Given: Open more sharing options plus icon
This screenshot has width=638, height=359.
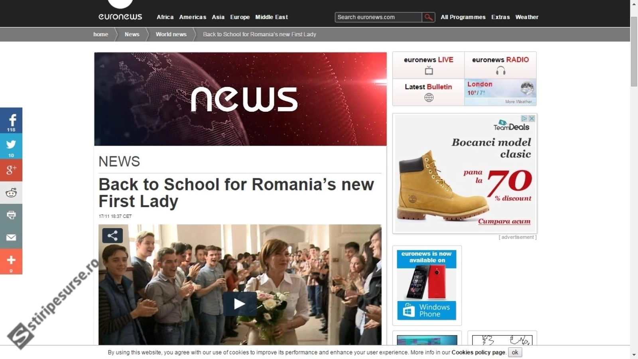Looking at the screenshot, I should [x=11, y=261].
